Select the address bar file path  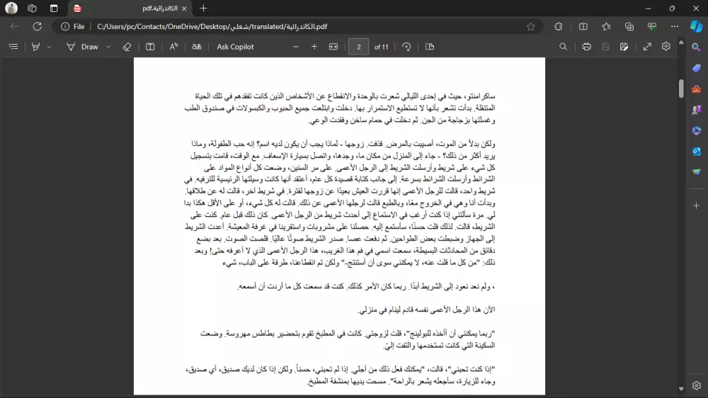(212, 27)
